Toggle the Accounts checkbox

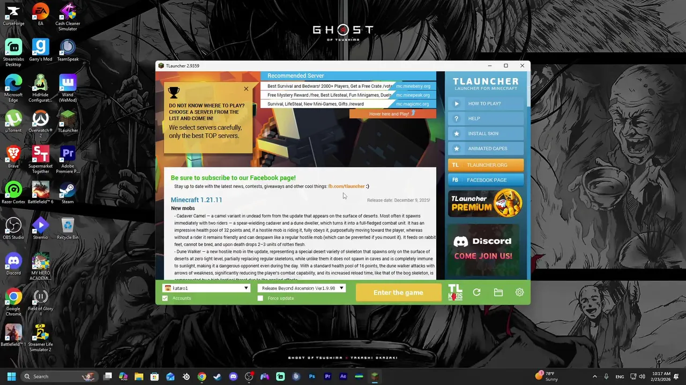tap(165, 298)
